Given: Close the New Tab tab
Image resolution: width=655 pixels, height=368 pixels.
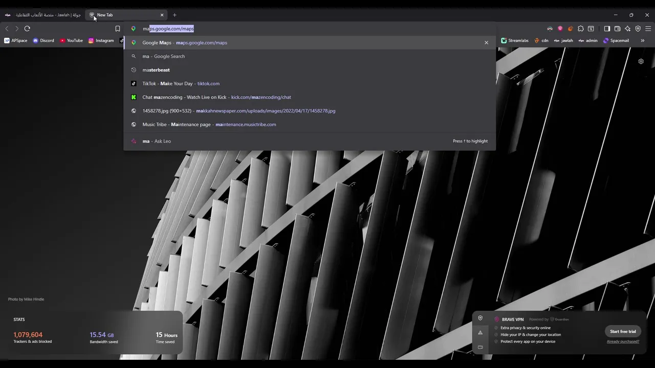Looking at the screenshot, I should click(x=162, y=15).
